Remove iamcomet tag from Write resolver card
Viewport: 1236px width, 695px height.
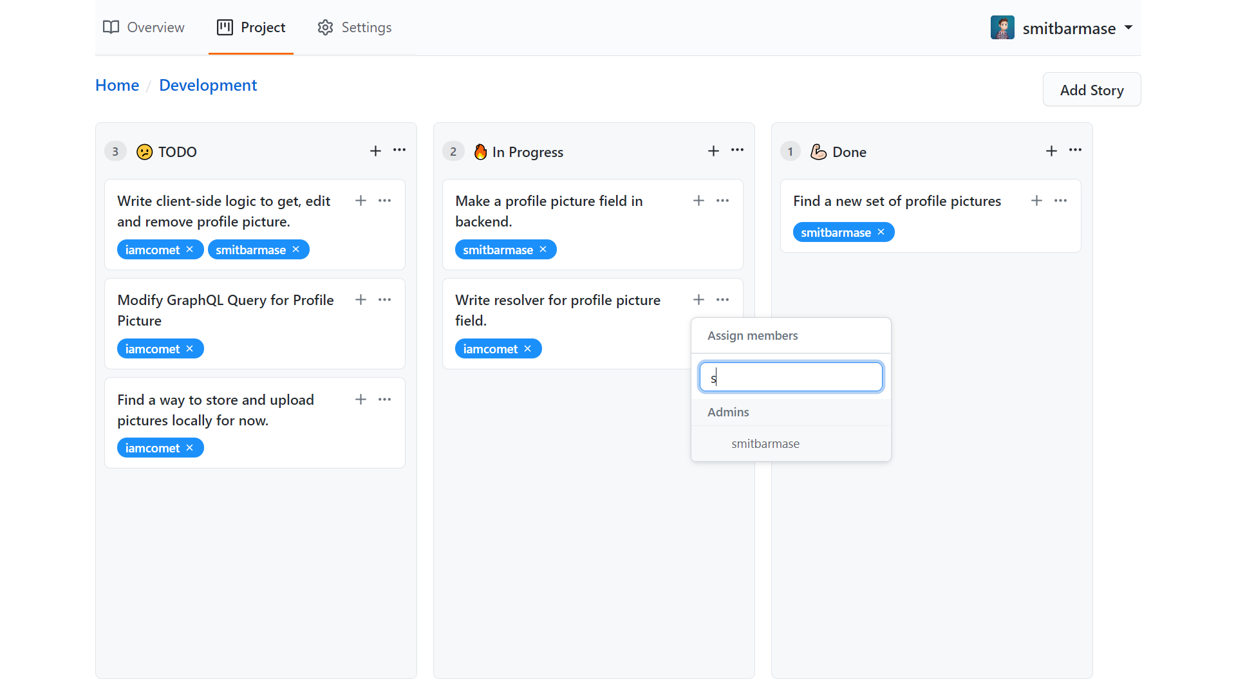point(527,349)
